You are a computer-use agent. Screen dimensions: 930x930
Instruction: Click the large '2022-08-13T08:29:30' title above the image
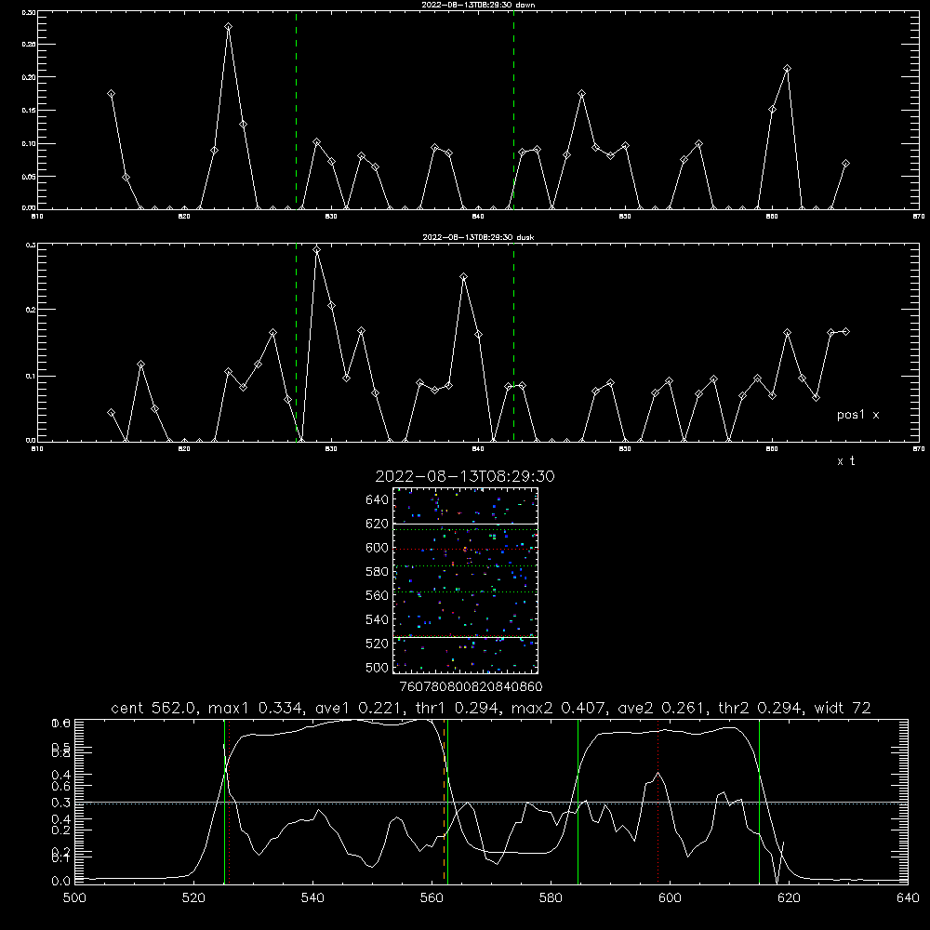464,476
